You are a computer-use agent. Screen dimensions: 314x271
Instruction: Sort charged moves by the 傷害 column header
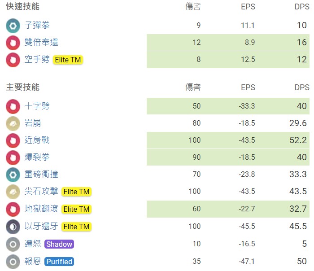[x=193, y=87]
